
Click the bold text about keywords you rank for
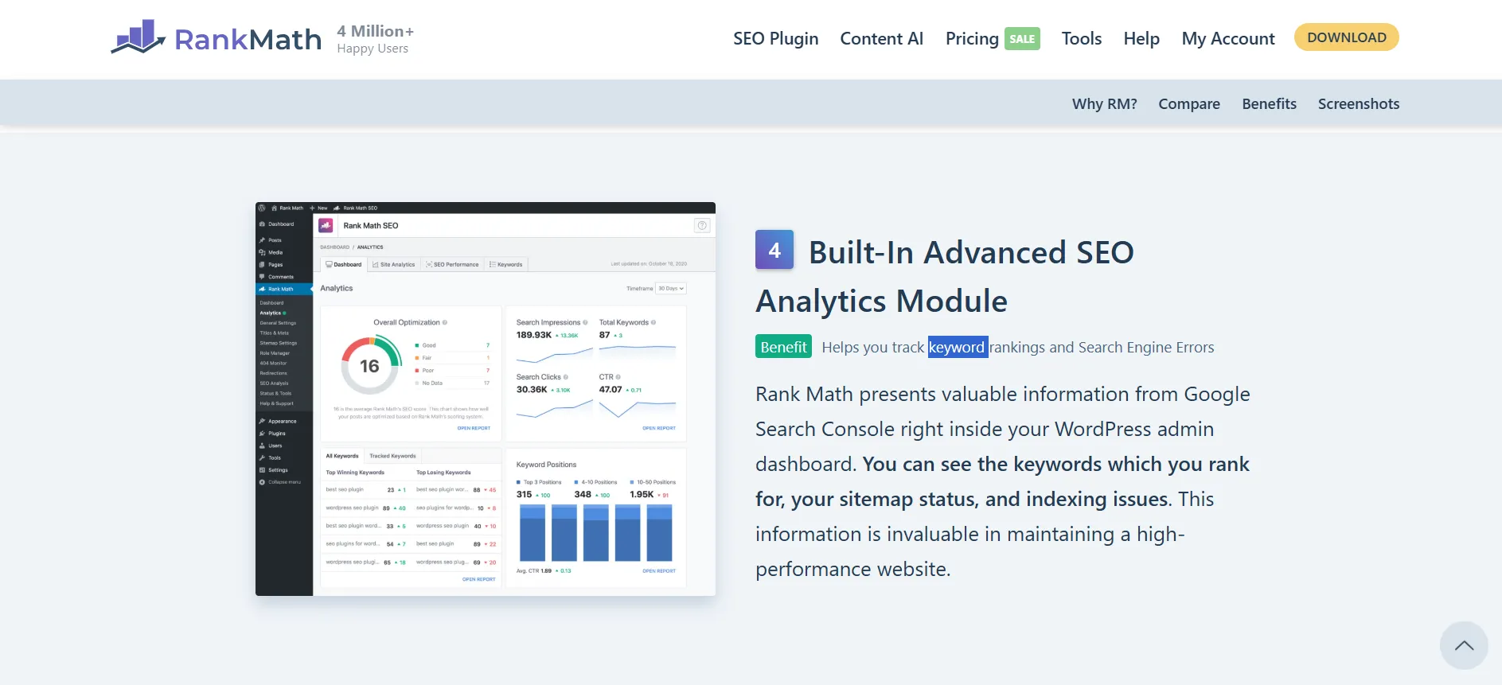1002,481
